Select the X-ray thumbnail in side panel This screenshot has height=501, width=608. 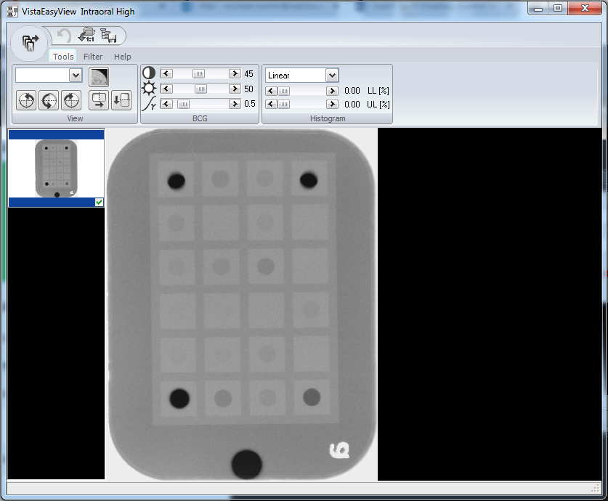pos(56,168)
